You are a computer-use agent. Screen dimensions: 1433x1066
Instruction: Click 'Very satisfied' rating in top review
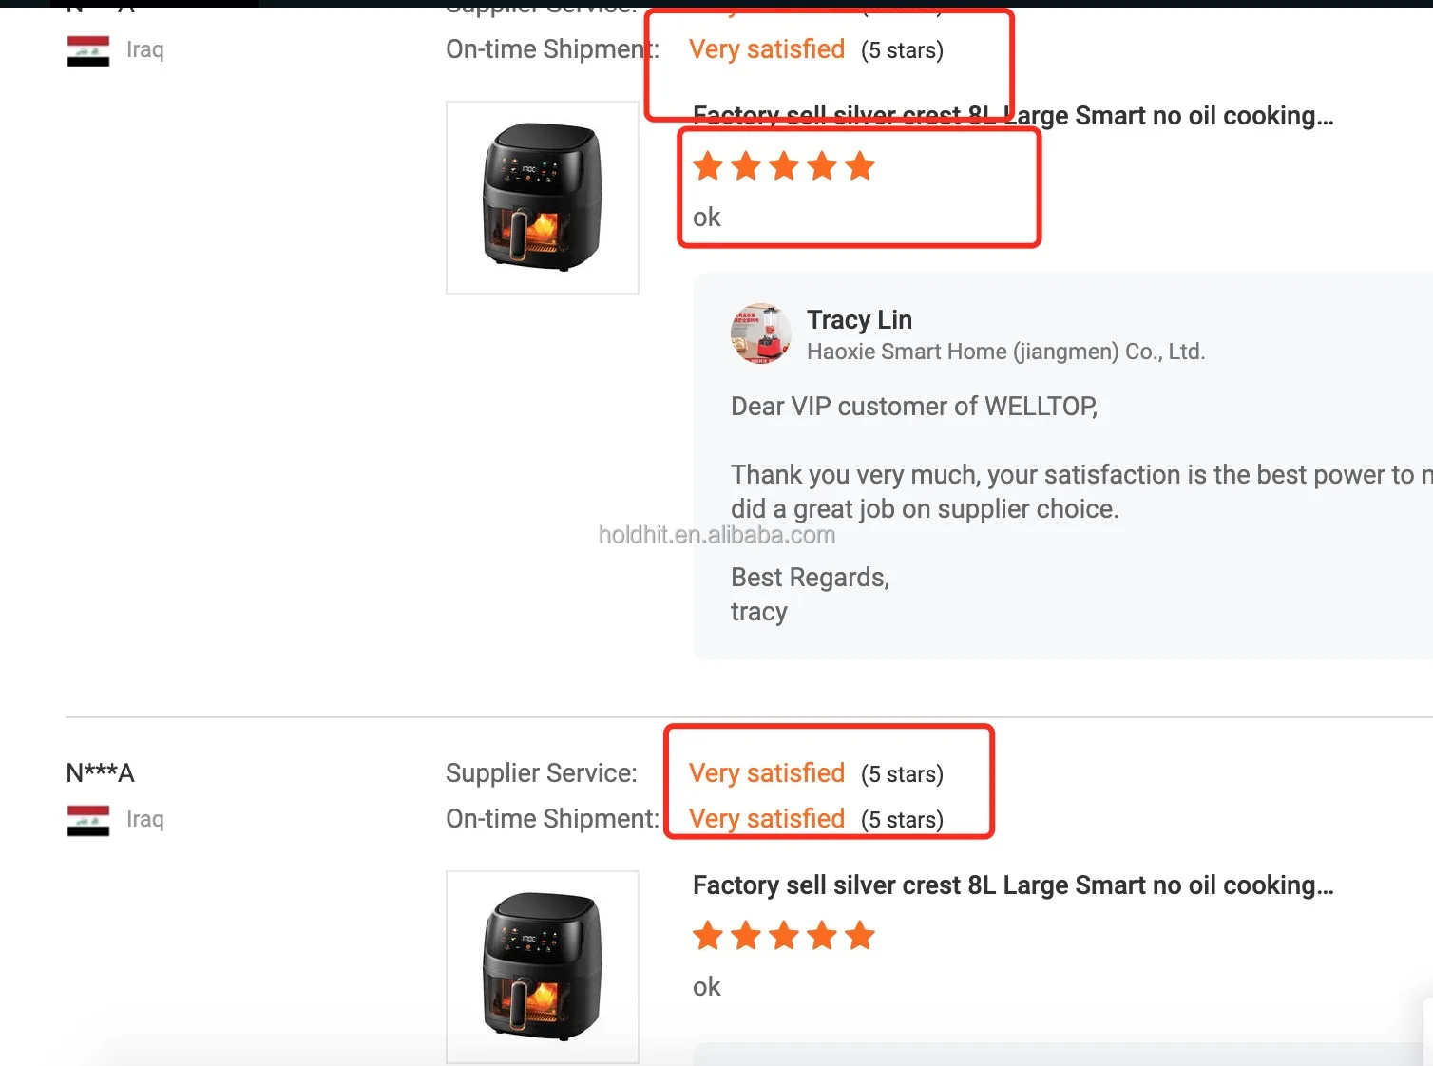tap(767, 49)
